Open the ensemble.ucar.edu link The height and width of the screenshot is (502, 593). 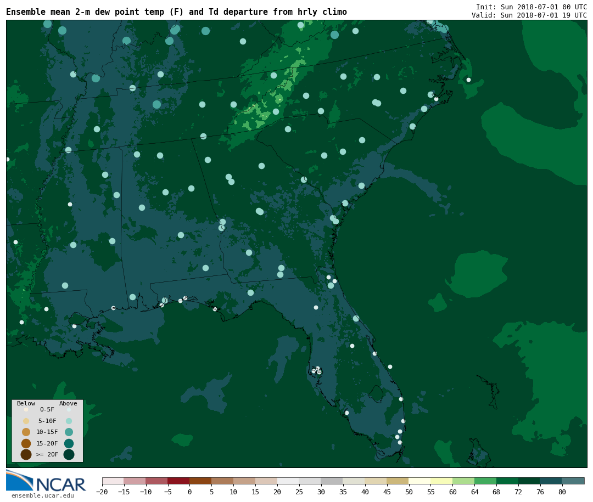coord(43,495)
